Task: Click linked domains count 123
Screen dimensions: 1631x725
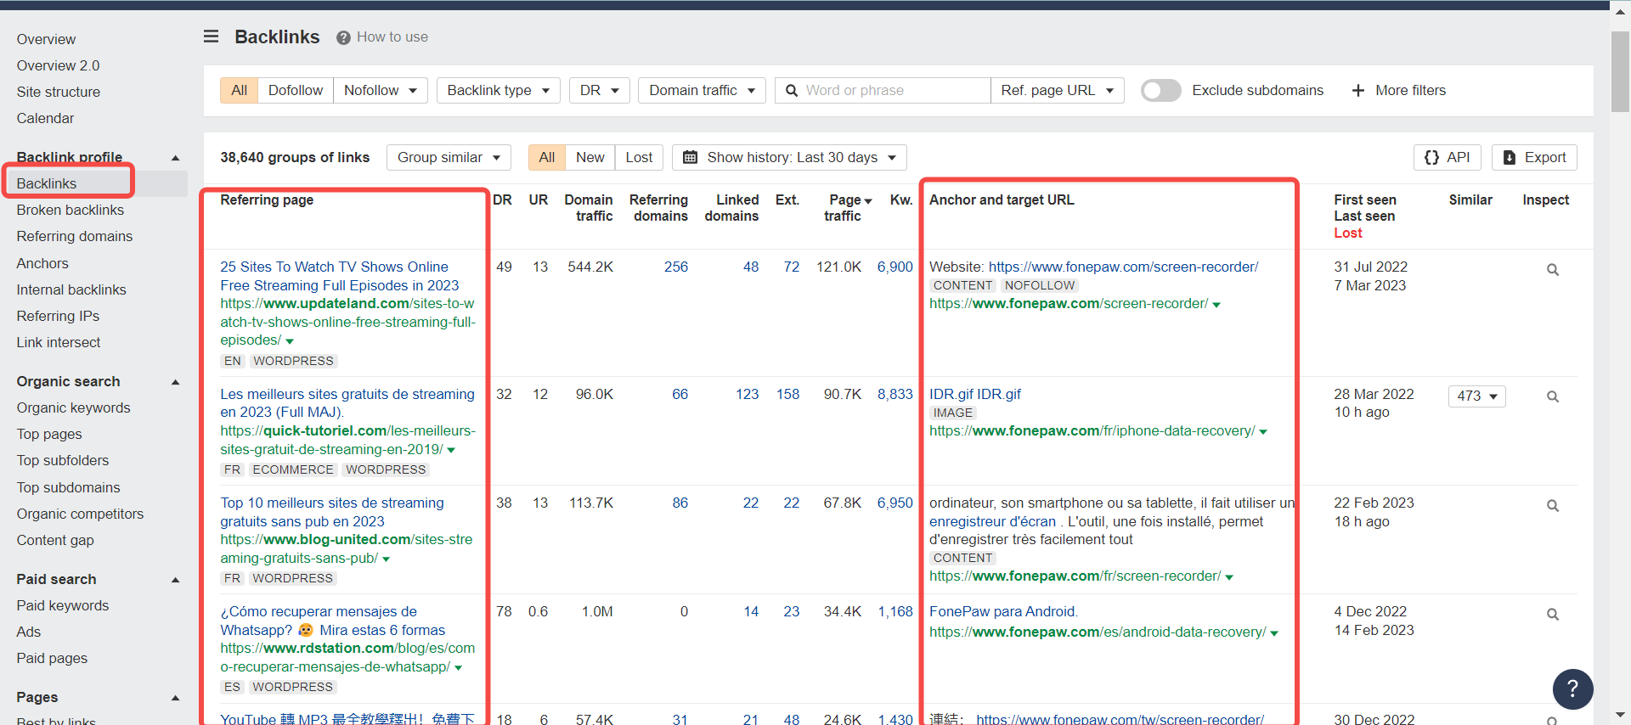Action: point(747,394)
